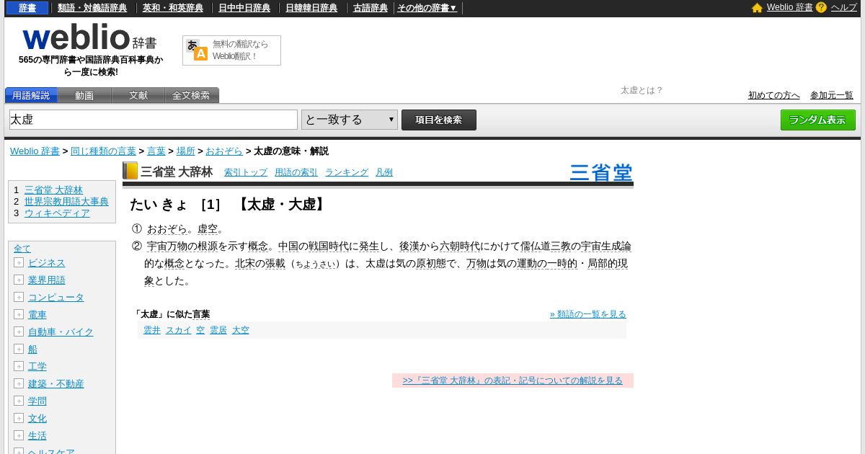
Task: Click the おおぞら breadcrumb link
Action: pos(224,151)
